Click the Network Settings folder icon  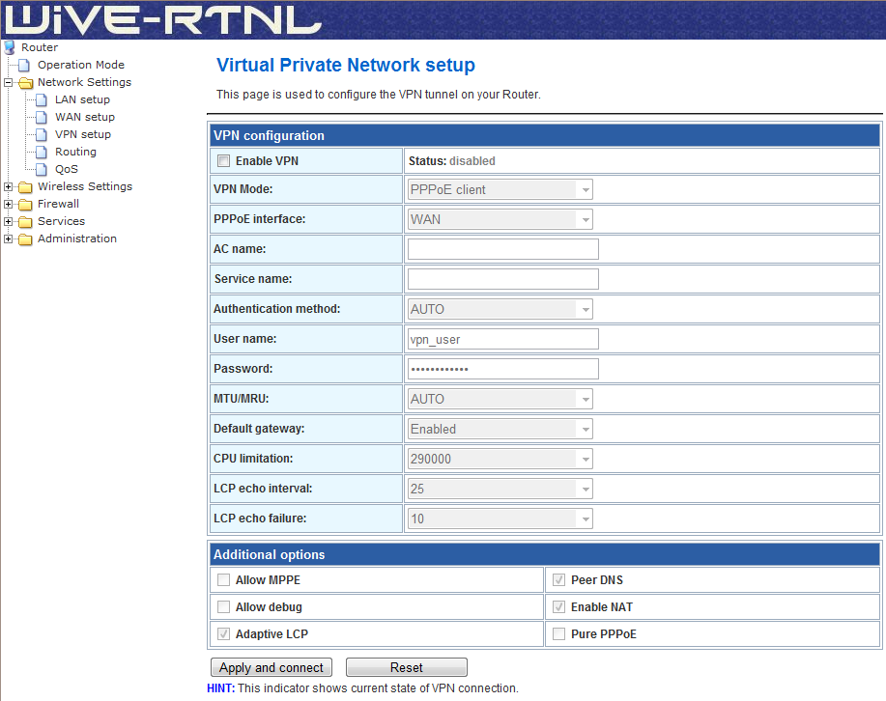[26, 83]
